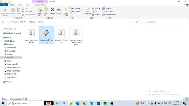
Task: Switch to the Home ribbon tab
Action: click(12, 5)
